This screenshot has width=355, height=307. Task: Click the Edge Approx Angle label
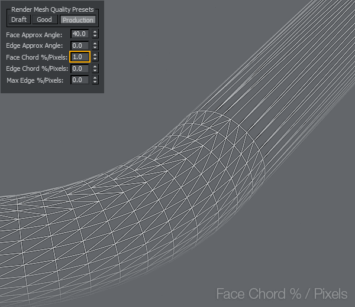pyautogui.click(x=34, y=45)
